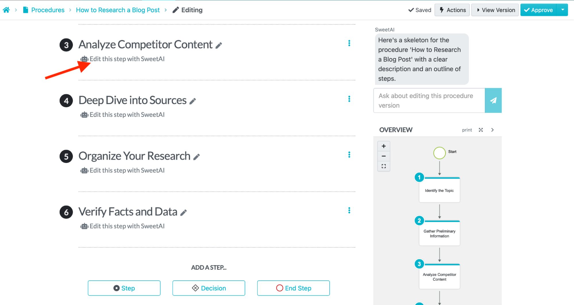Click the Analyze Competitor Content step heading
The height and width of the screenshot is (305, 574).
(x=145, y=44)
